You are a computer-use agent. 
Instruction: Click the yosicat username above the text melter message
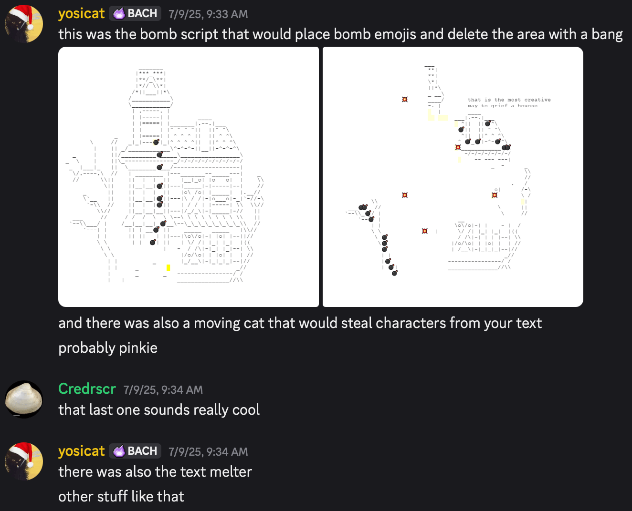tap(81, 451)
